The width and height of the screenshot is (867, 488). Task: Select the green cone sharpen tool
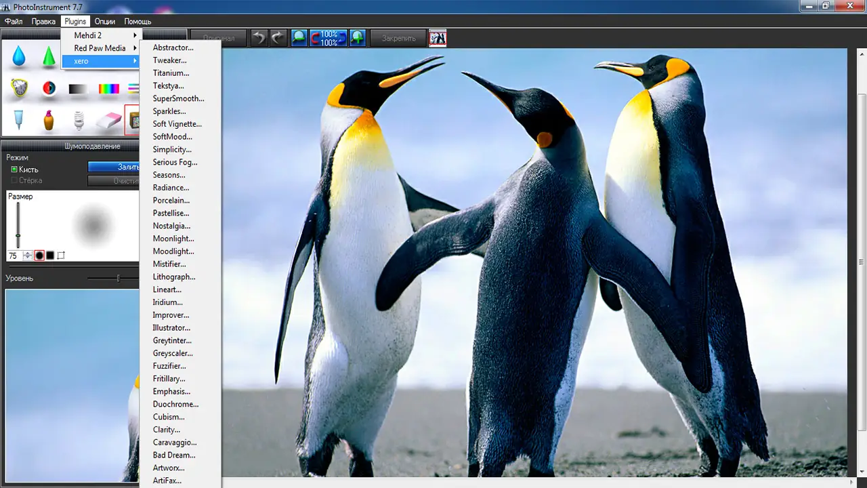pyautogui.click(x=49, y=56)
